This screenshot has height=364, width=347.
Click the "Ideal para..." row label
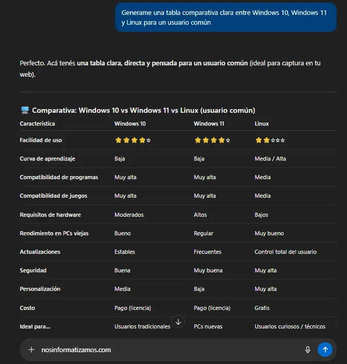[x=35, y=326]
